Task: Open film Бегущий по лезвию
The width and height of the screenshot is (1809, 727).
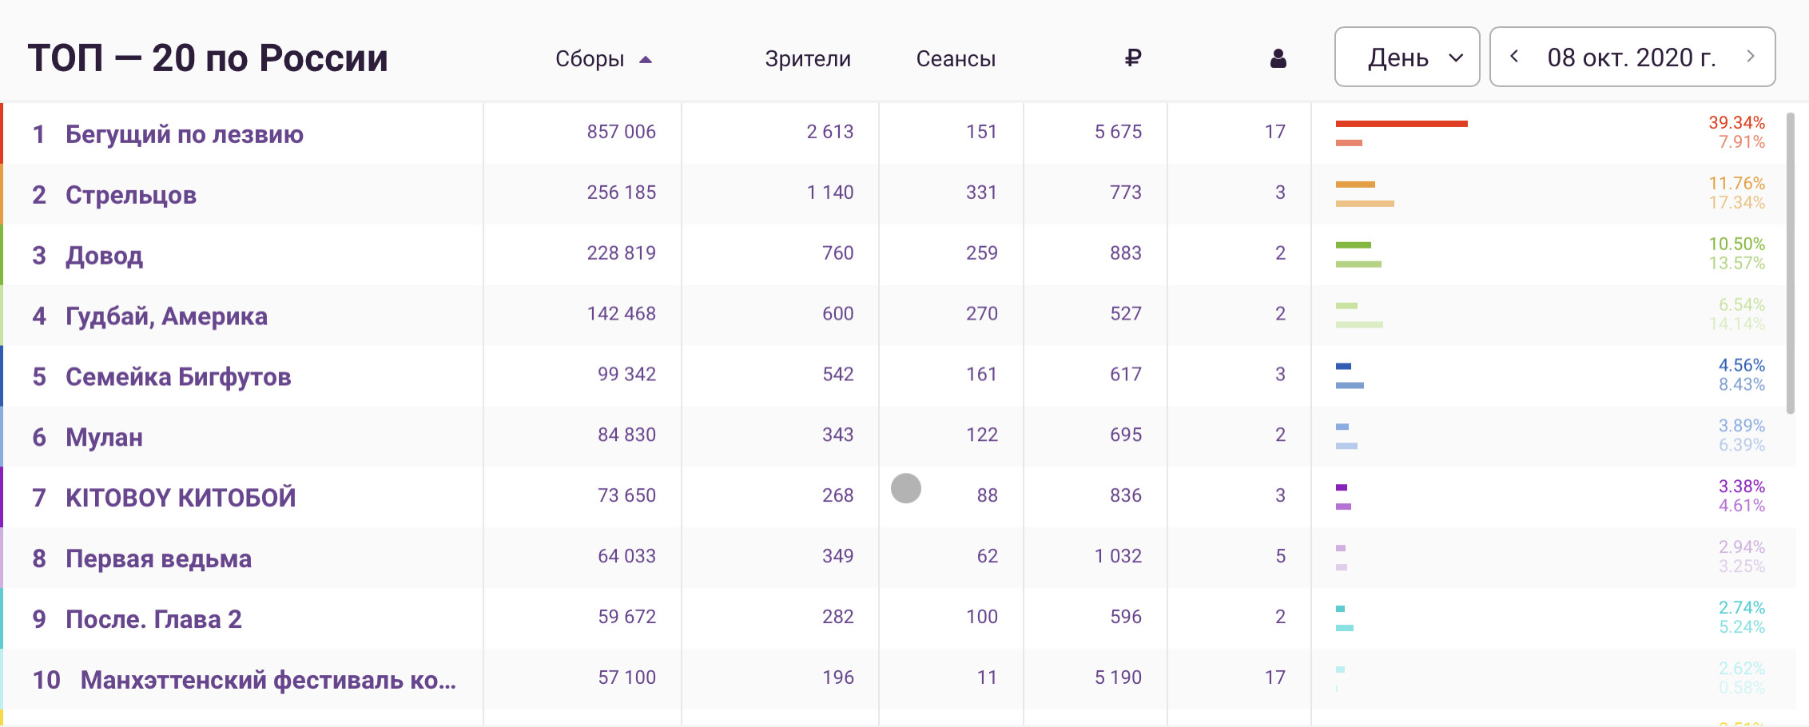Action: pyautogui.click(x=185, y=134)
